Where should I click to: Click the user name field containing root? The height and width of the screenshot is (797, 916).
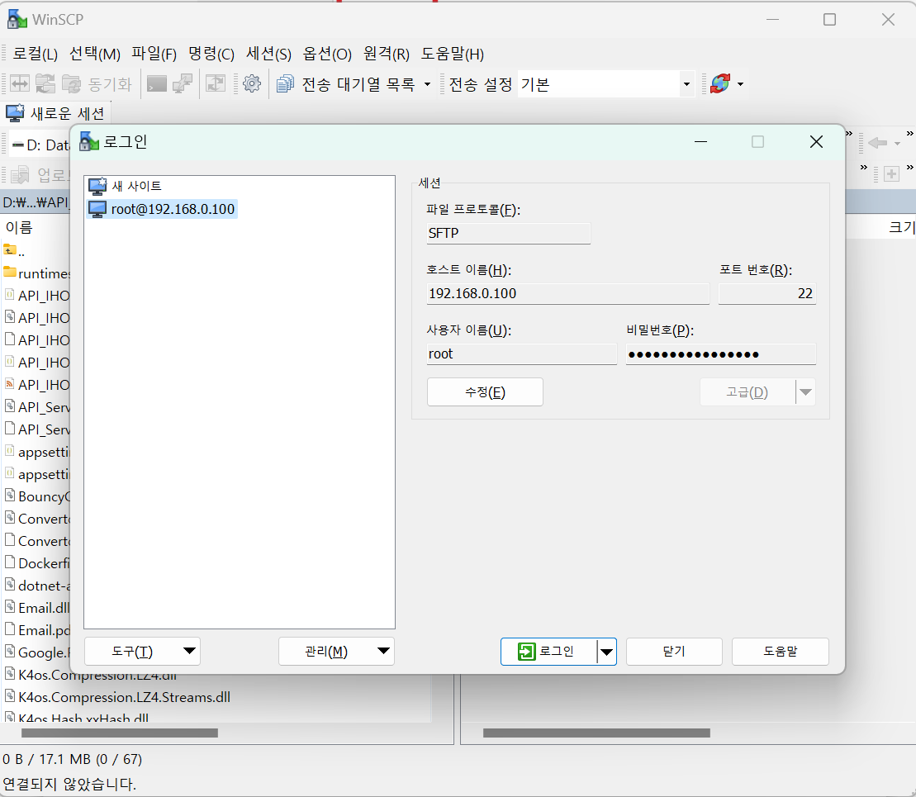(x=522, y=353)
